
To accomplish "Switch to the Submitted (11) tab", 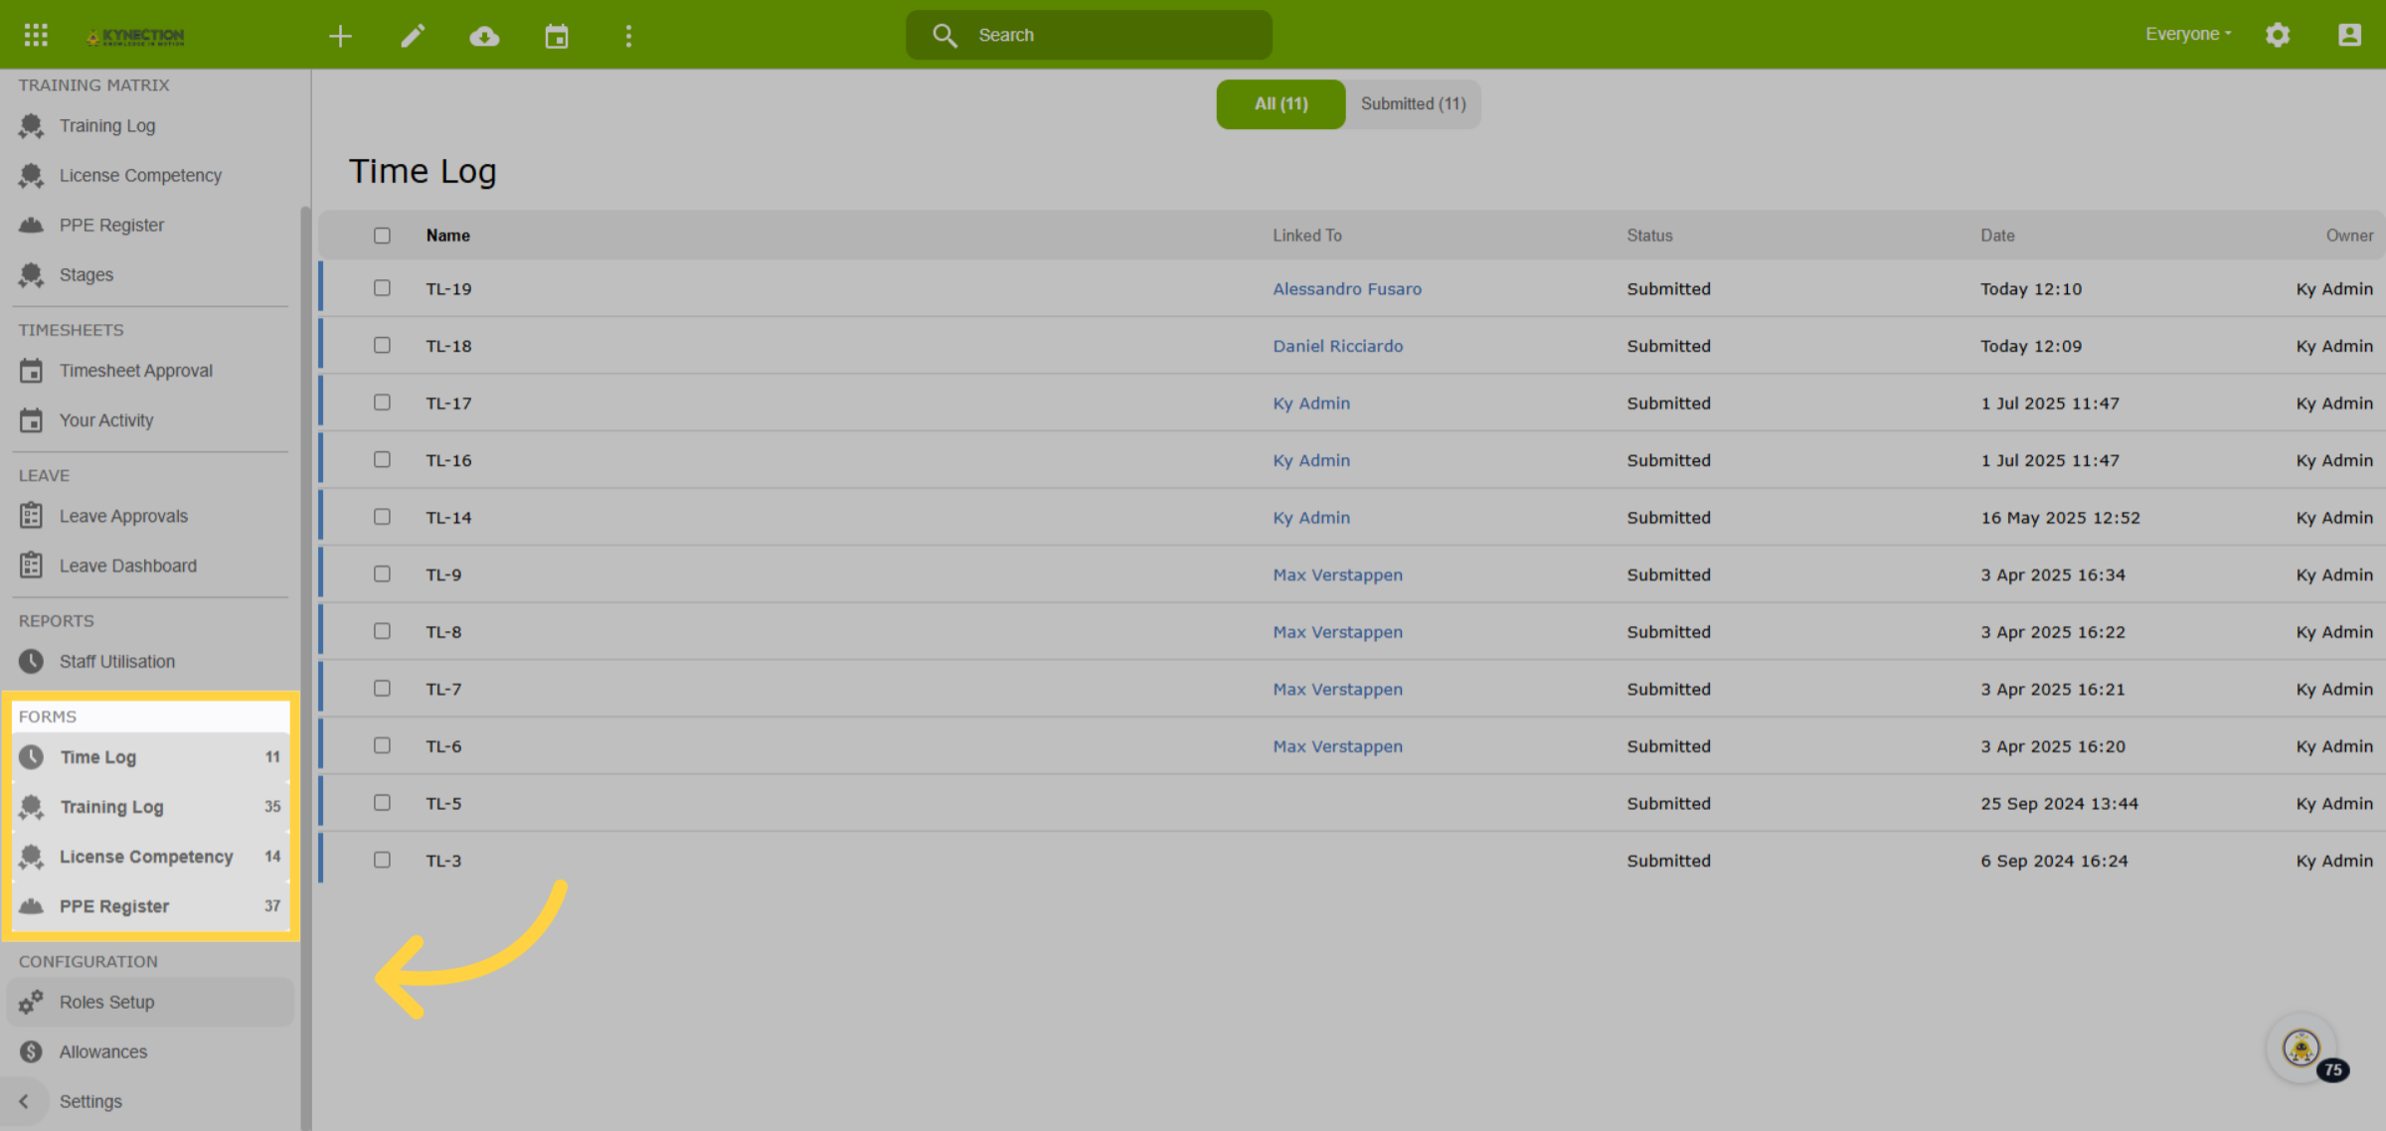I will (1413, 104).
